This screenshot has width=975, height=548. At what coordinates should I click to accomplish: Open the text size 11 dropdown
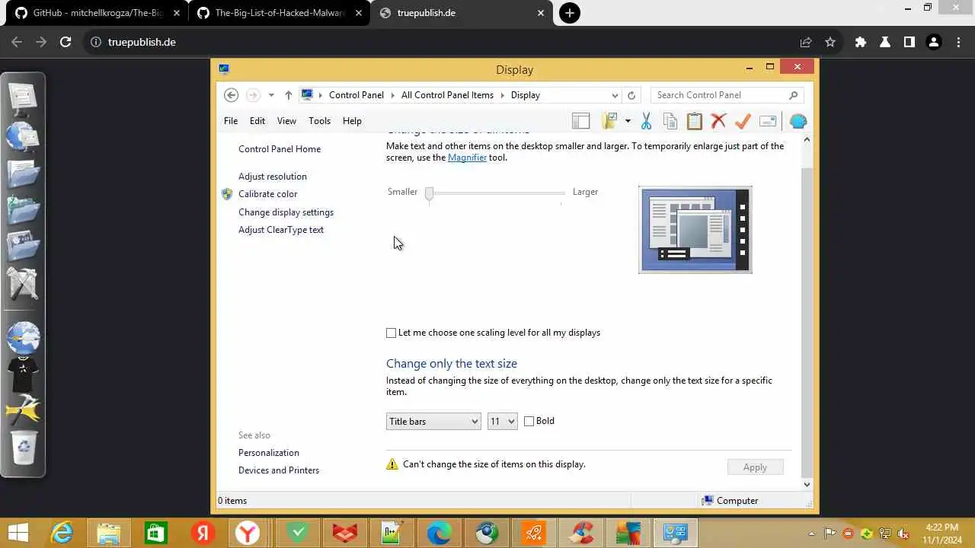[502, 421]
